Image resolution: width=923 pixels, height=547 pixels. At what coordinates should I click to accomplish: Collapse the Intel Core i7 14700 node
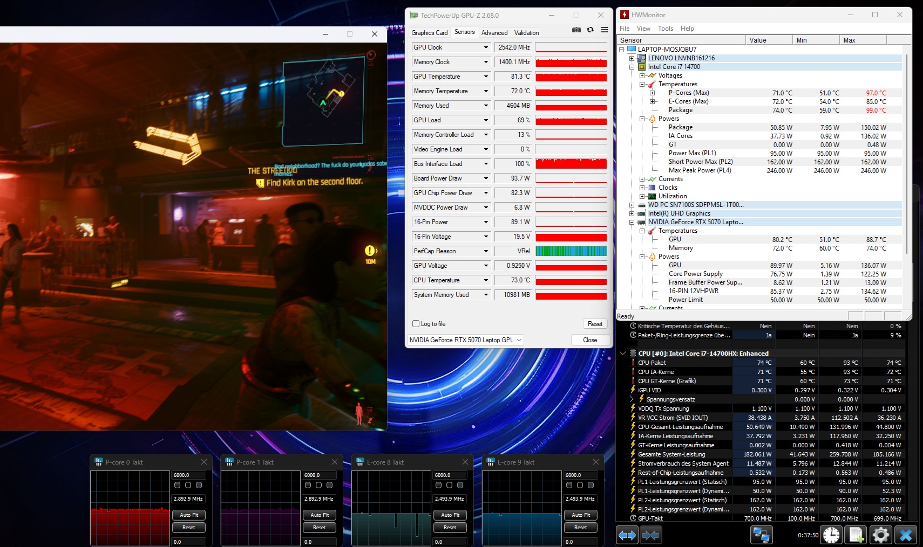pos(632,67)
